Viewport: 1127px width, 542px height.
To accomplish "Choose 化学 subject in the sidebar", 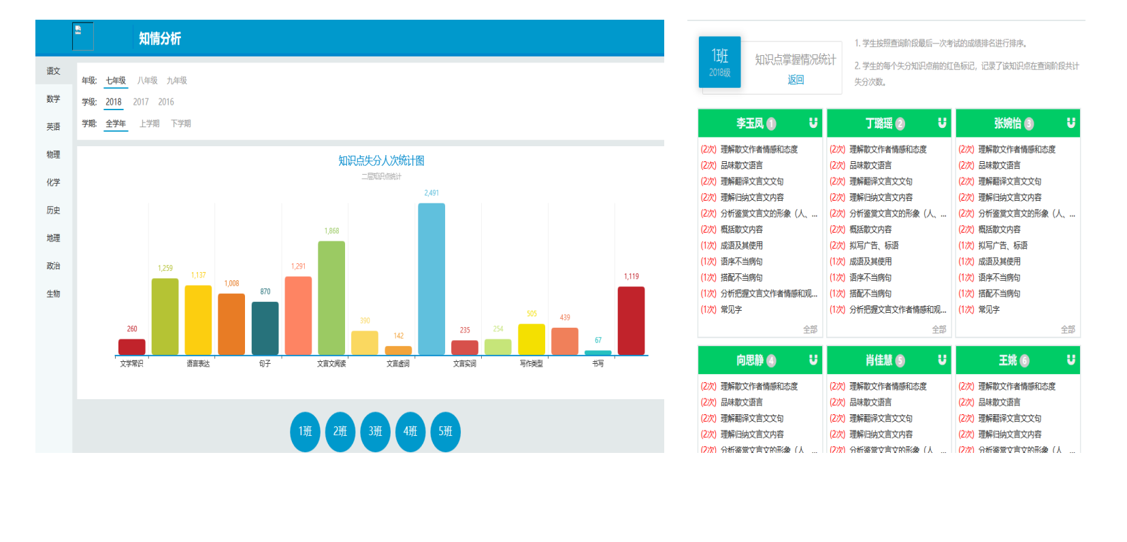I will pyautogui.click(x=54, y=182).
